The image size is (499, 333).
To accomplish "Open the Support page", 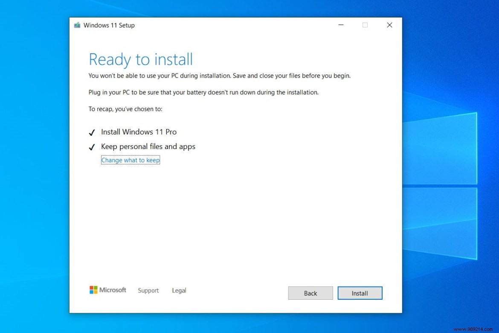I will click(148, 290).
